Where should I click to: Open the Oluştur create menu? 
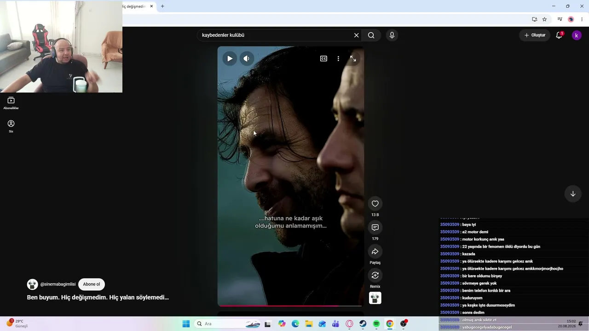535,35
